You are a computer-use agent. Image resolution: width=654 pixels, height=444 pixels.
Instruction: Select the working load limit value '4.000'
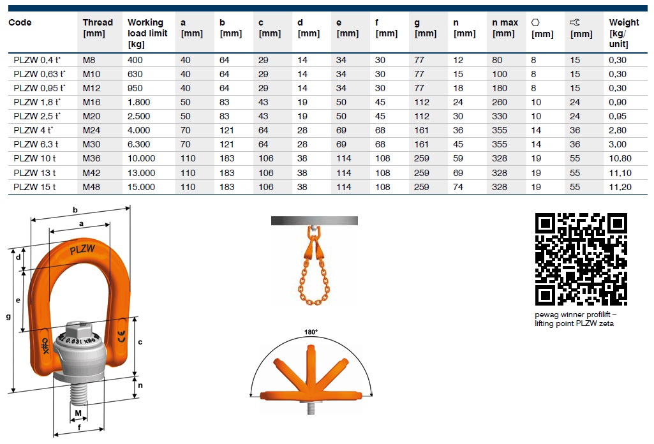coord(139,131)
